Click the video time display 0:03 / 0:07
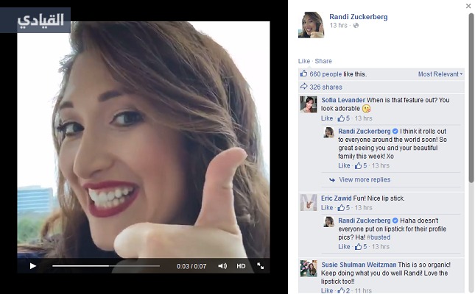Image resolution: width=475 pixels, height=294 pixels. [191, 266]
